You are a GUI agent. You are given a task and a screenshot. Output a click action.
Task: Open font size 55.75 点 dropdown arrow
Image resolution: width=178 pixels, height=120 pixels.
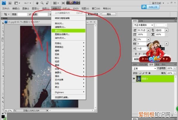tap(148, 30)
